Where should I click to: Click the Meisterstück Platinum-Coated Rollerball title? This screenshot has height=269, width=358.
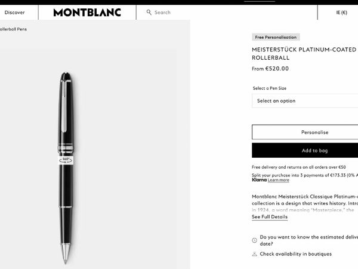pos(304,54)
